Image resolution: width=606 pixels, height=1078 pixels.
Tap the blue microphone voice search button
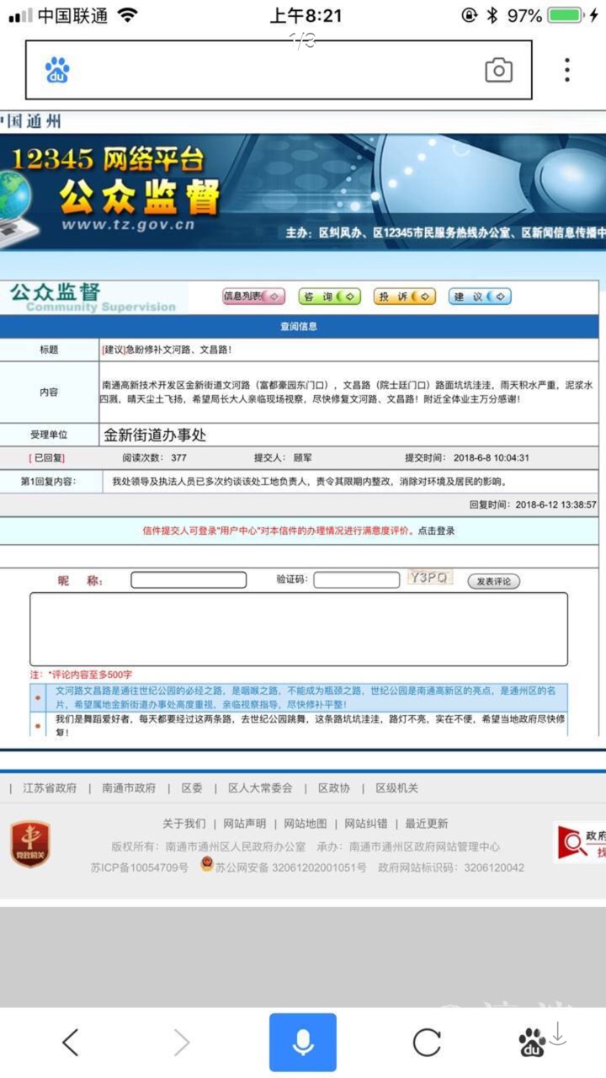tap(303, 1043)
